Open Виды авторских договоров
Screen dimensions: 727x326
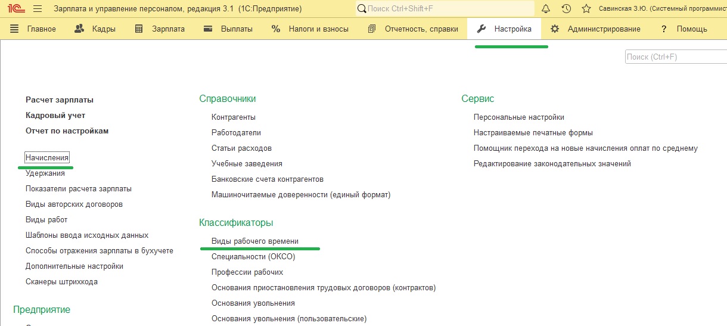(74, 204)
